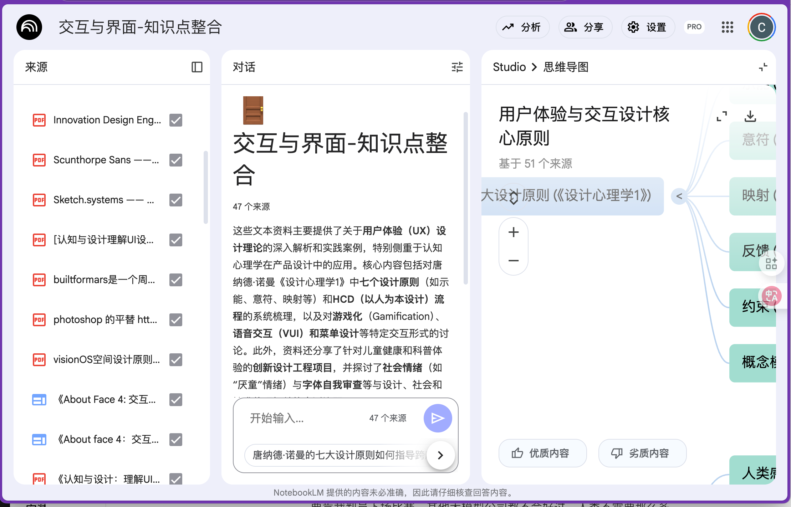Image resolution: width=791 pixels, height=507 pixels.
Task: Rate mind map as 优质内容
Action: click(542, 453)
